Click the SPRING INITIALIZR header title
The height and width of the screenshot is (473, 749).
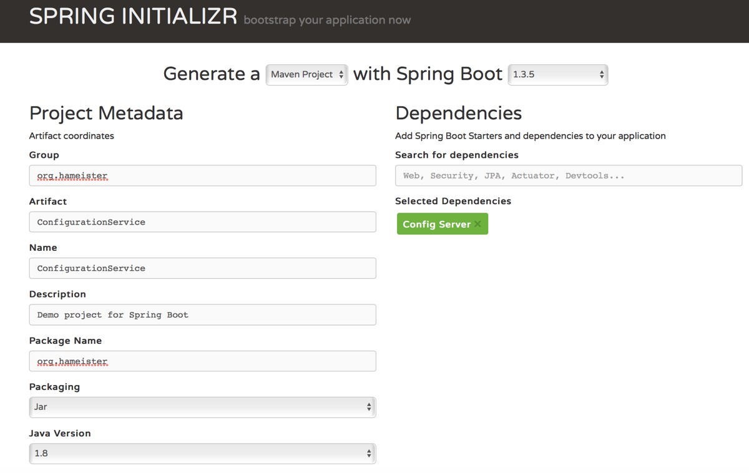(x=133, y=17)
